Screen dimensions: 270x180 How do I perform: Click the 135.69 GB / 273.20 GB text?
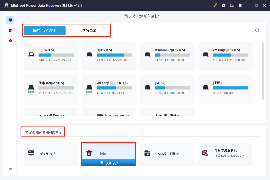tap(229, 60)
